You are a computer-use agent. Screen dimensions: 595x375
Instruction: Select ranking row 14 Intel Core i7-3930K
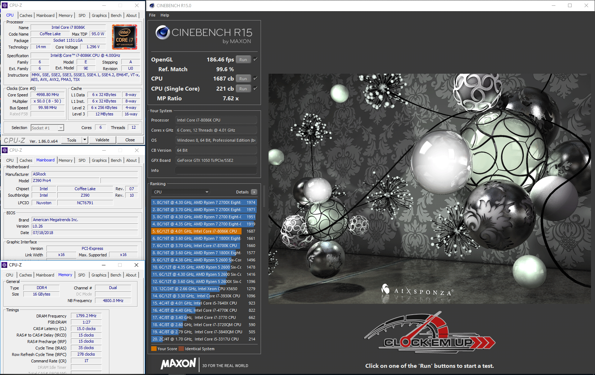coord(204,296)
